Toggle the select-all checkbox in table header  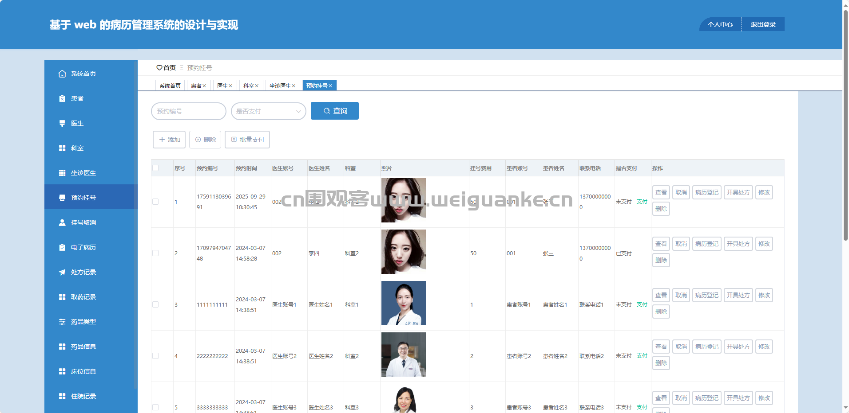[x=155, y=168]
